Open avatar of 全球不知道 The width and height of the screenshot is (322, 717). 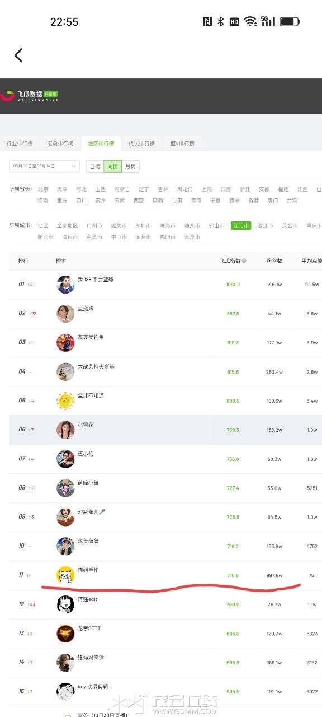[x=65, y=401]
